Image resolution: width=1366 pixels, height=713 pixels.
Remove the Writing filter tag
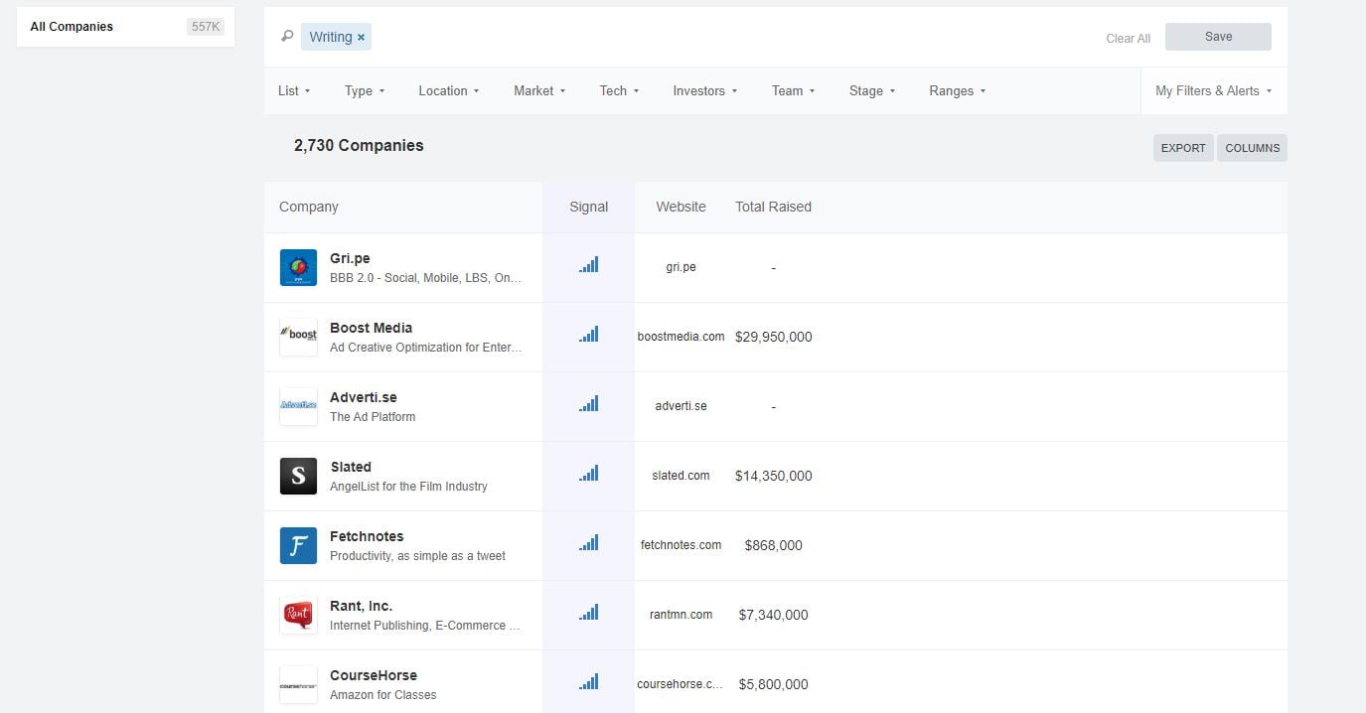pyautogui.click(x=361, y=37)
